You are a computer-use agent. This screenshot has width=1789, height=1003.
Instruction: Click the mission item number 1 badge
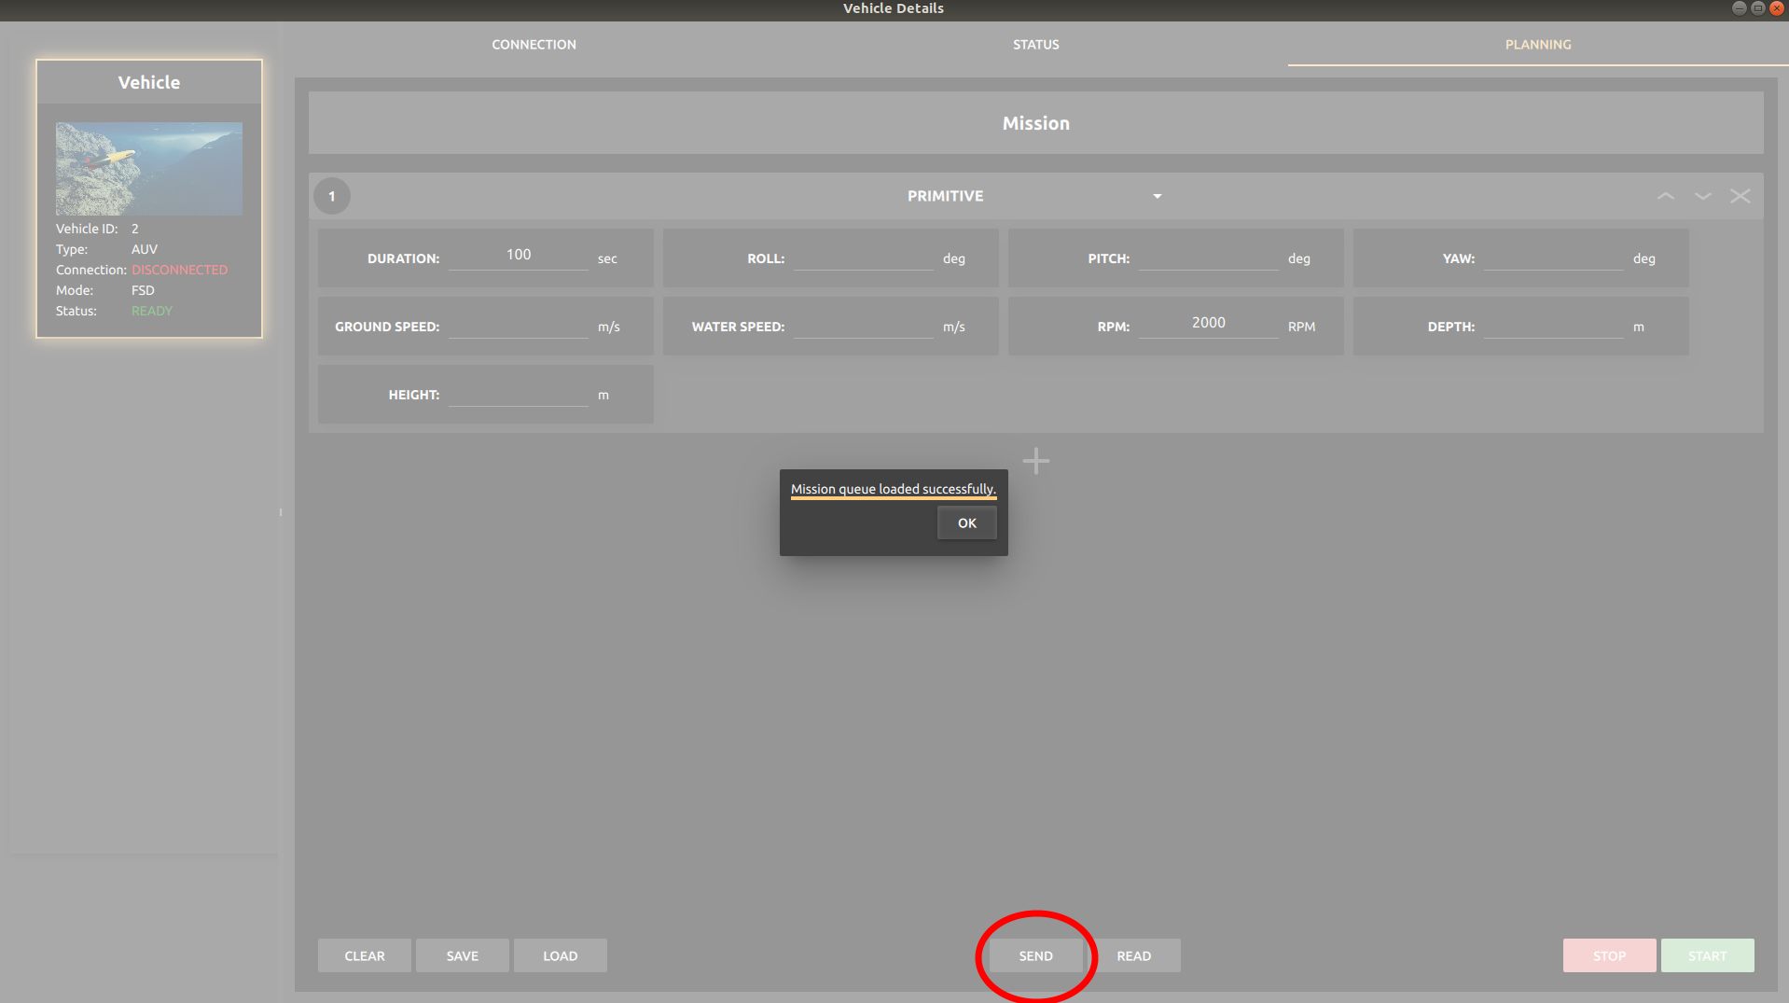click(x=332, y=196)
